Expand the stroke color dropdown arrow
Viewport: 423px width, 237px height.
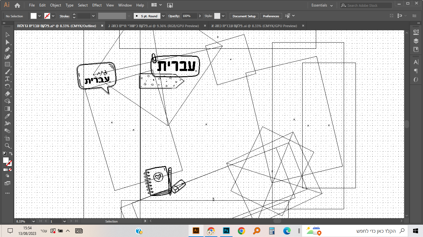click(x=53, y=16)
